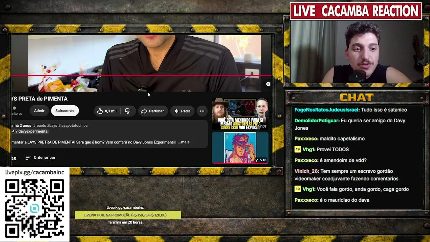Like the video with 8,3 mil likes
Screen dimensions: 430x242
point(106,111)
